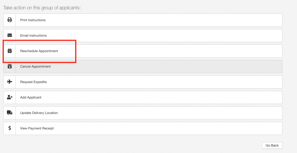Click the airplane icon for Request Expedite
This screenshot has height=153, width=297.
point(10,82)
